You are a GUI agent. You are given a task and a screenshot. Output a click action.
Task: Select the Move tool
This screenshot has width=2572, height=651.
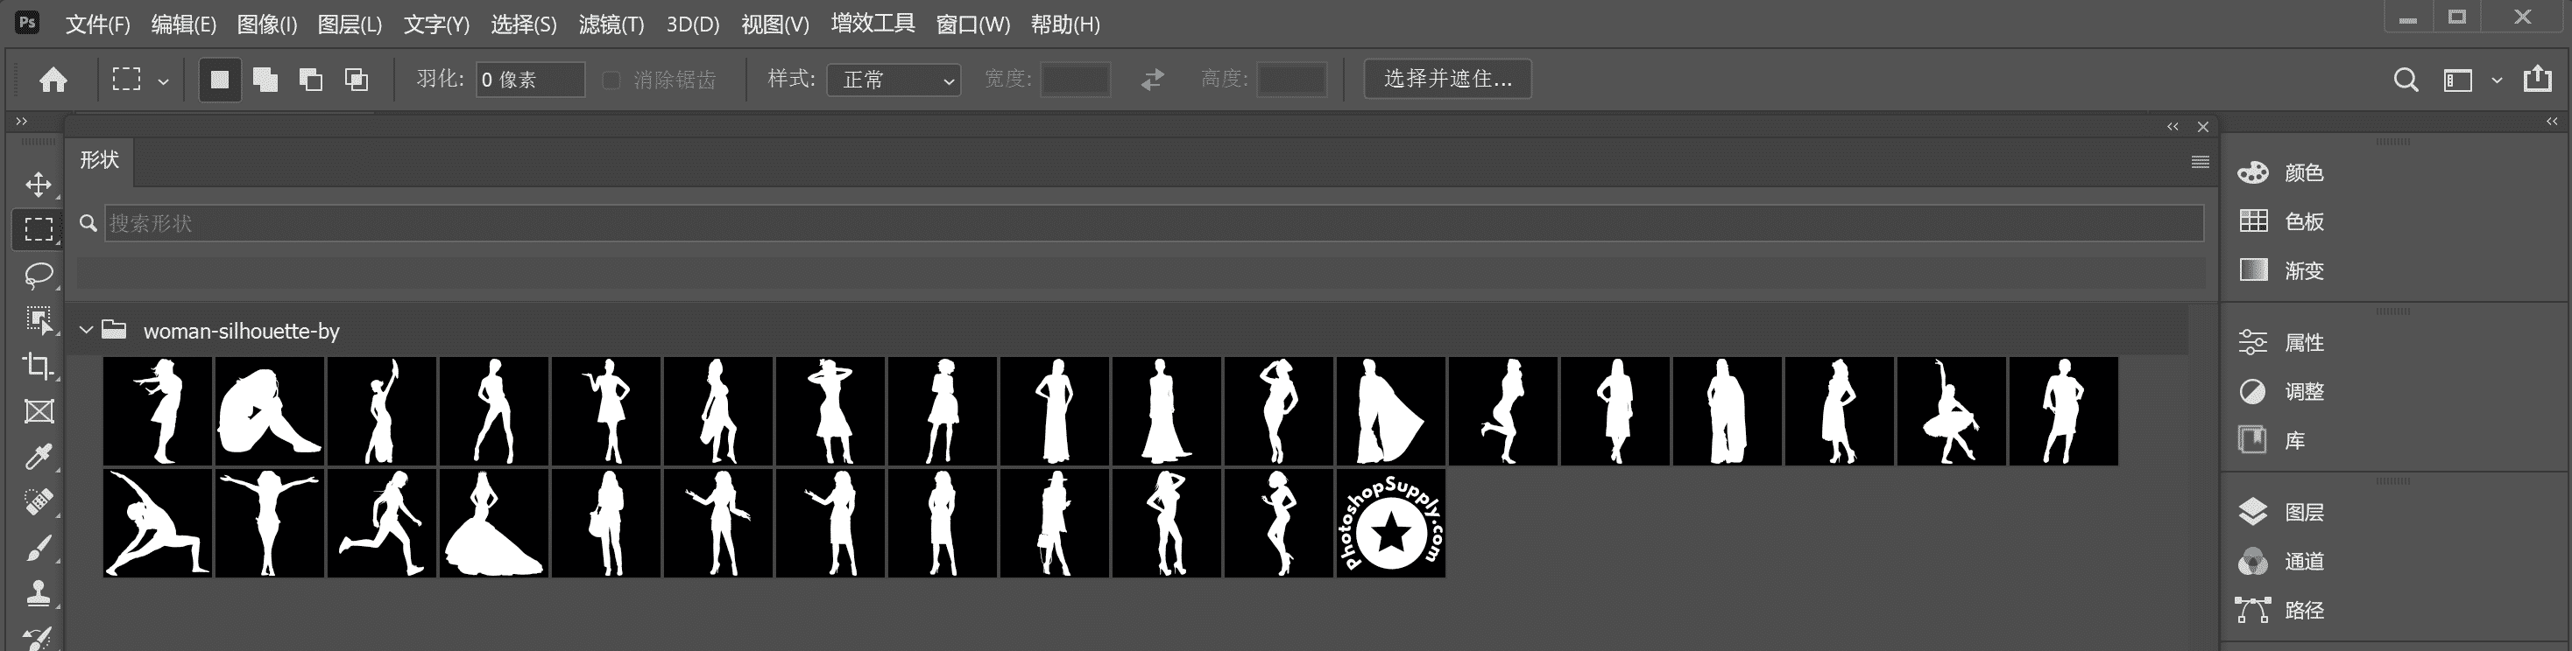click(38, 185)
